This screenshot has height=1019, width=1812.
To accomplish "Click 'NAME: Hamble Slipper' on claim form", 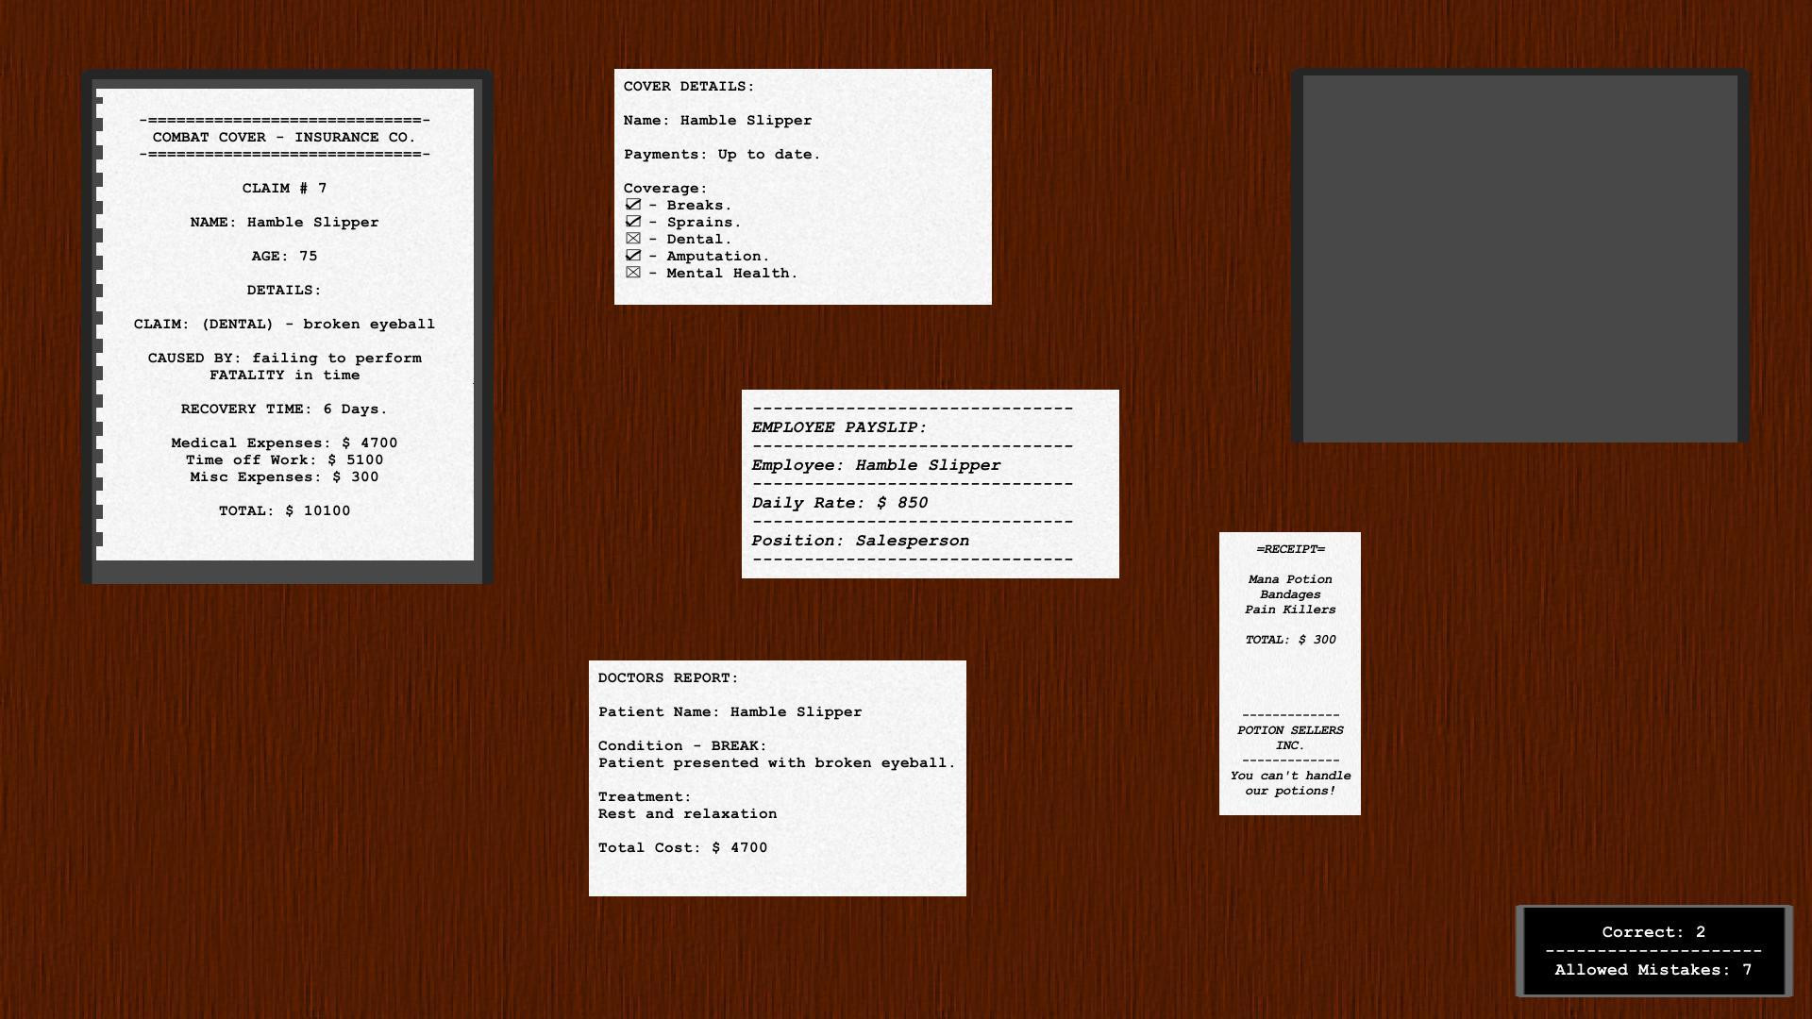I will click(x=284, y=222).
